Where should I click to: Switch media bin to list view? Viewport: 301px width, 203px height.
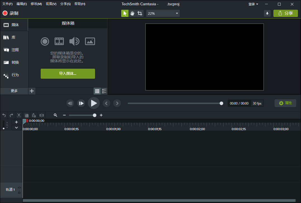point(104,91)
